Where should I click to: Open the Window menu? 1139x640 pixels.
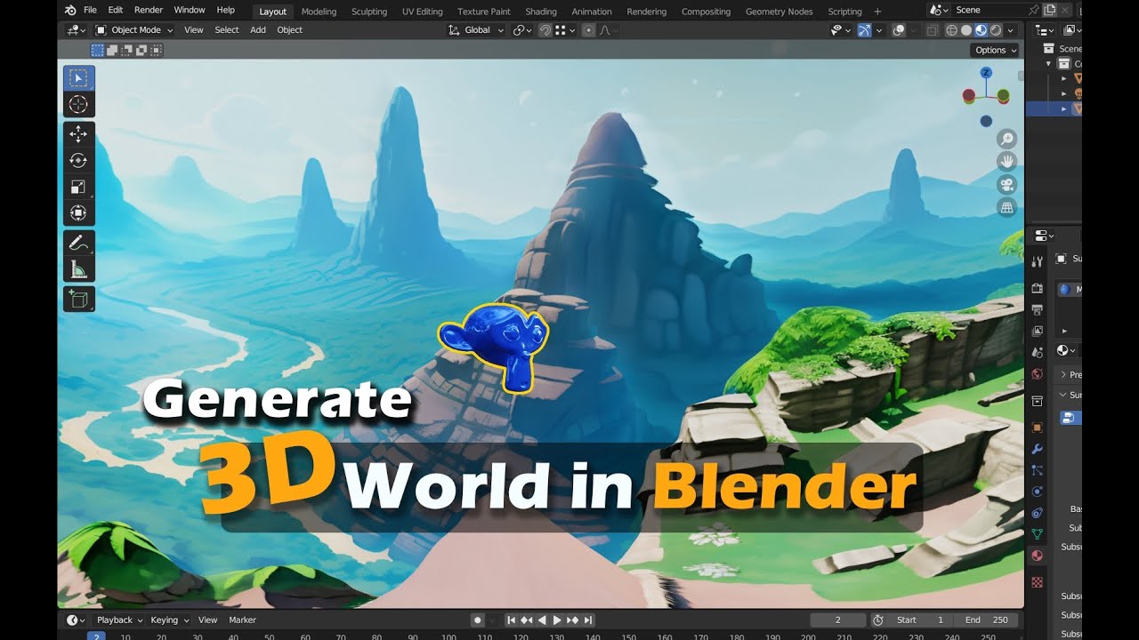coord(190,10)
